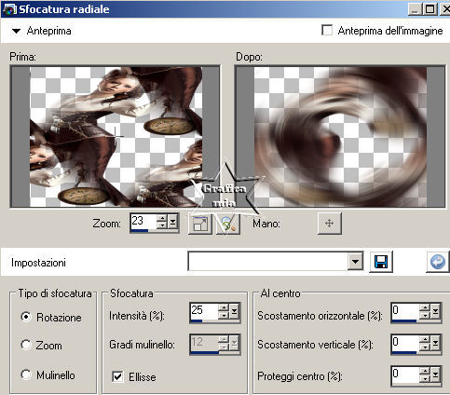Decrease Intensità value with down arrow

coord(224,315)
